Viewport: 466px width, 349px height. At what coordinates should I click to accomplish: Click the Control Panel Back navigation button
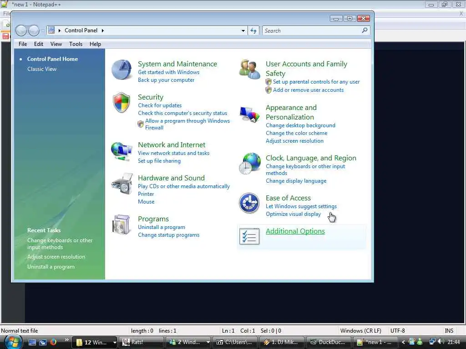click(21, 30)
